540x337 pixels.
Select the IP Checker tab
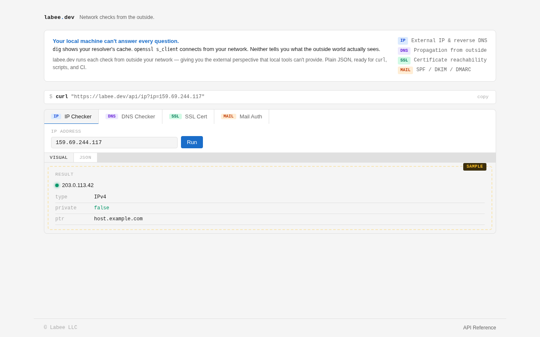(x=71, y=117)
